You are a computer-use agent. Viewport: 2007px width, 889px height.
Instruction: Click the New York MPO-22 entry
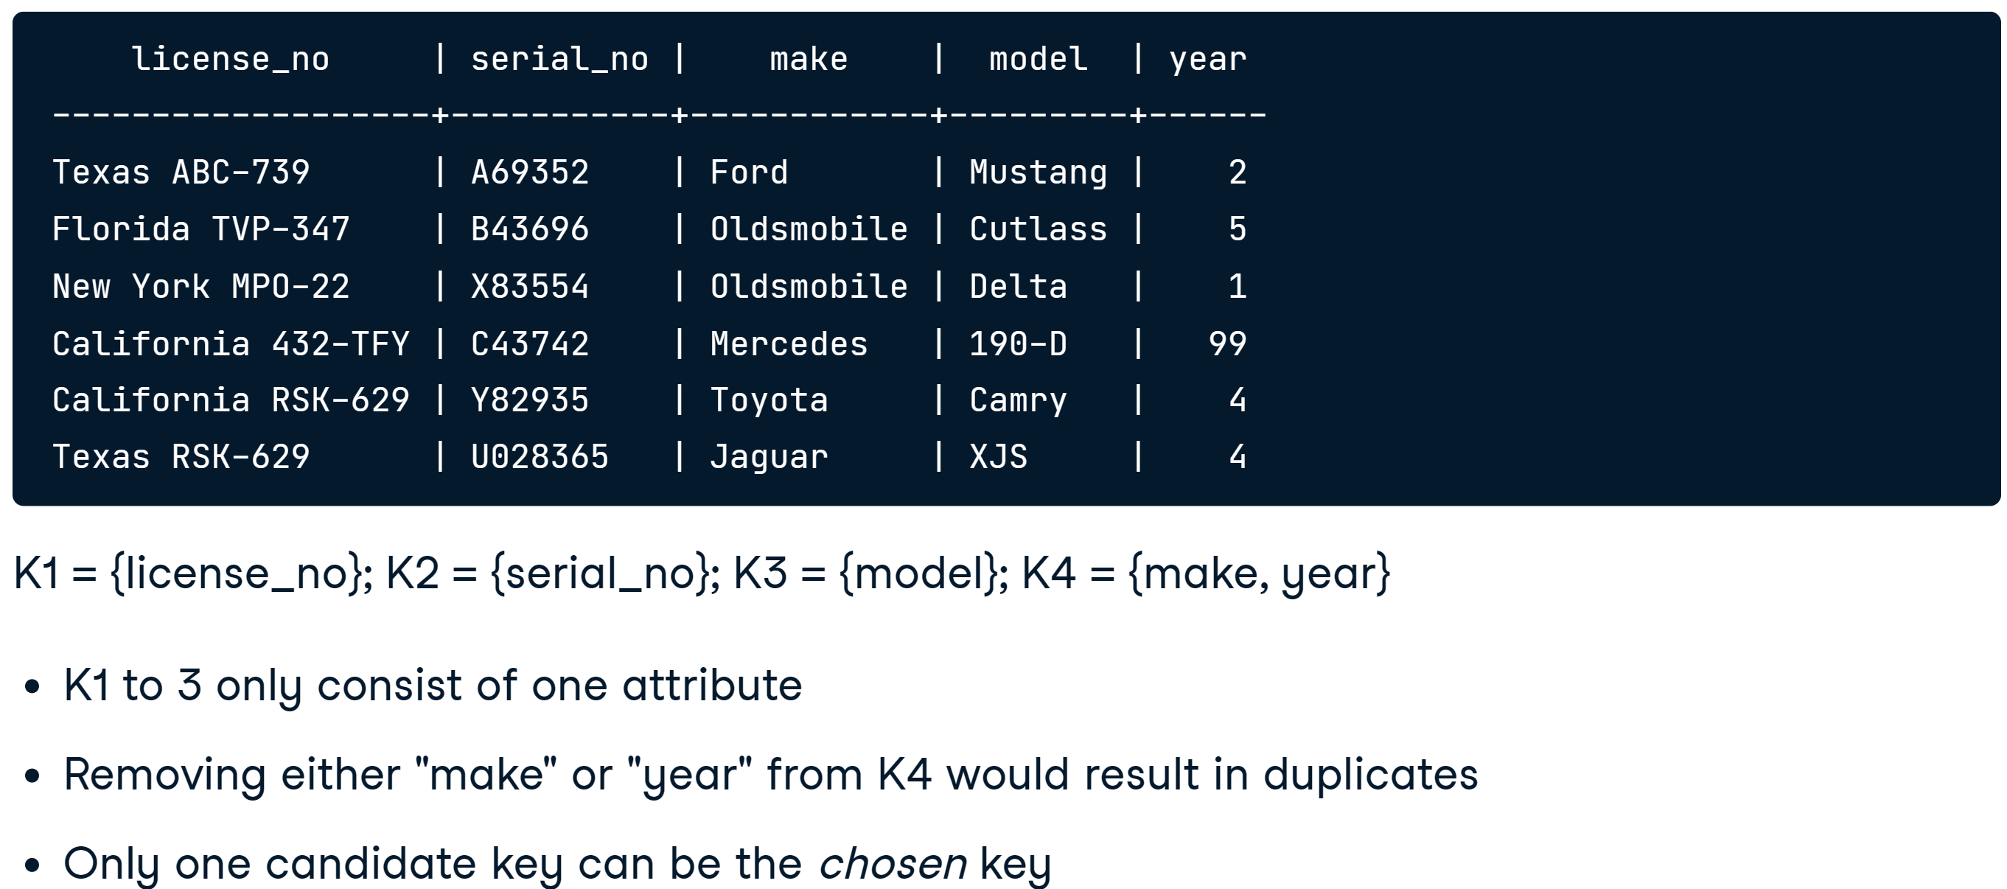pos(201,287)
